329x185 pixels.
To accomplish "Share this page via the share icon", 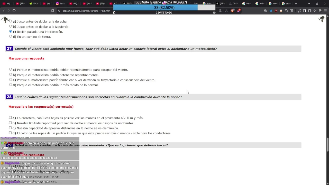I will point(226,11).
